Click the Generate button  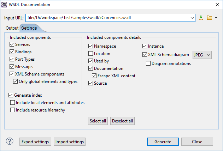click(x=163, y=142)
